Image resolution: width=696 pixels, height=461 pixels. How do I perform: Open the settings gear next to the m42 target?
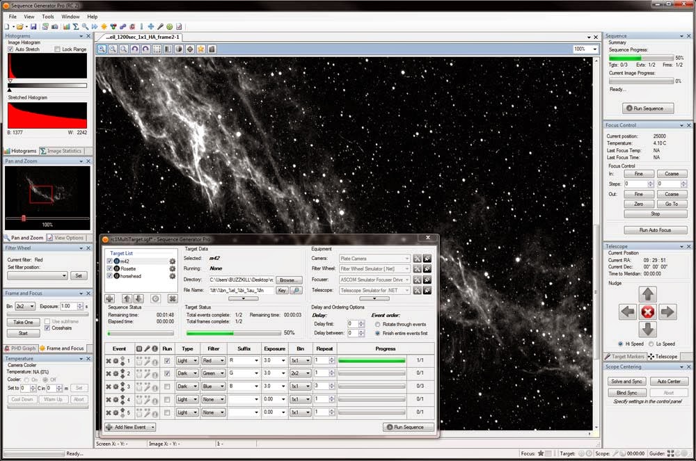(172, 260)
